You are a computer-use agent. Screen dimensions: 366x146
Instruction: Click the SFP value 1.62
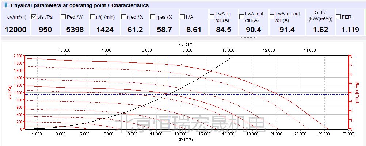coord(321,30)
